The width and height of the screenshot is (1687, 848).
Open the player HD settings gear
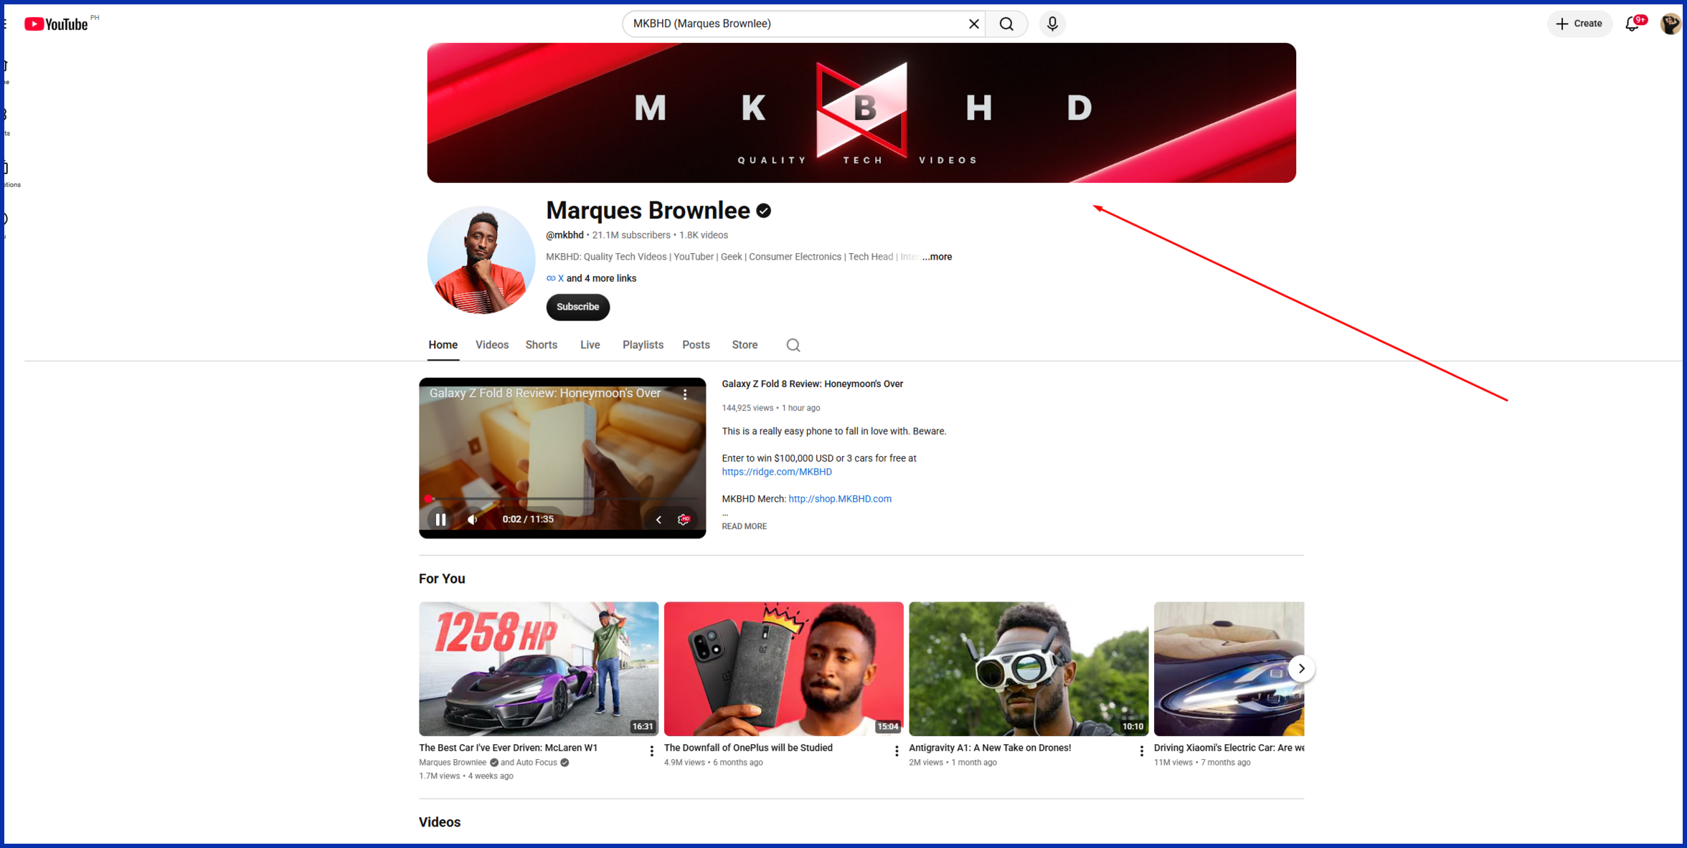[x=684, y=519]
